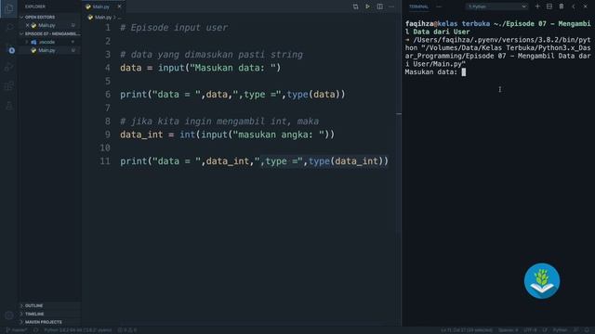Click 'data' variable on line 4
Image resolution: width=595 pixels, height=334 pixels.
[131, 68]
